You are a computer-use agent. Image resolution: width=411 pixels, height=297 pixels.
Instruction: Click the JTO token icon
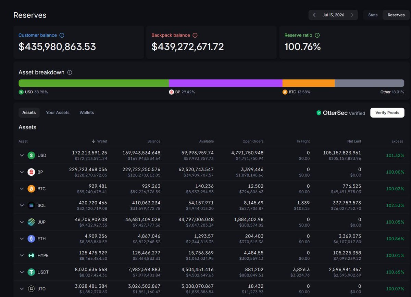32,289
